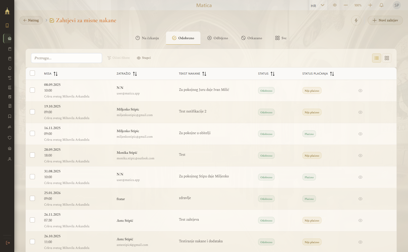
Task: Sort by Status plaćanja column arrows
Action: click(x=332, y=74)
